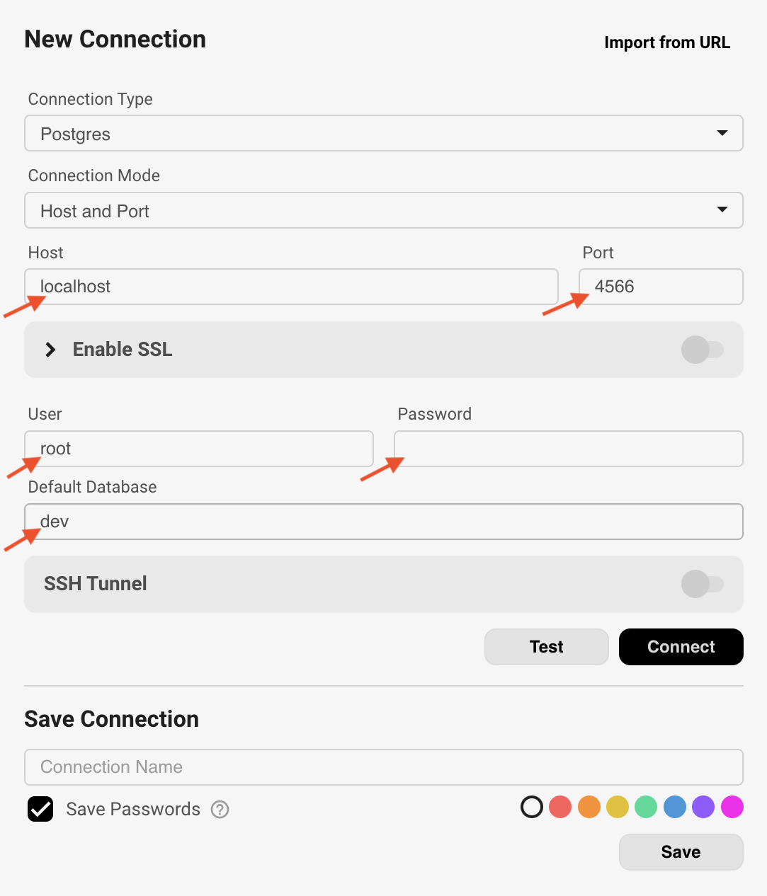Pick the green color swatch
The width and height of the screenshot is (767, 896).
[x=646, y=807]
